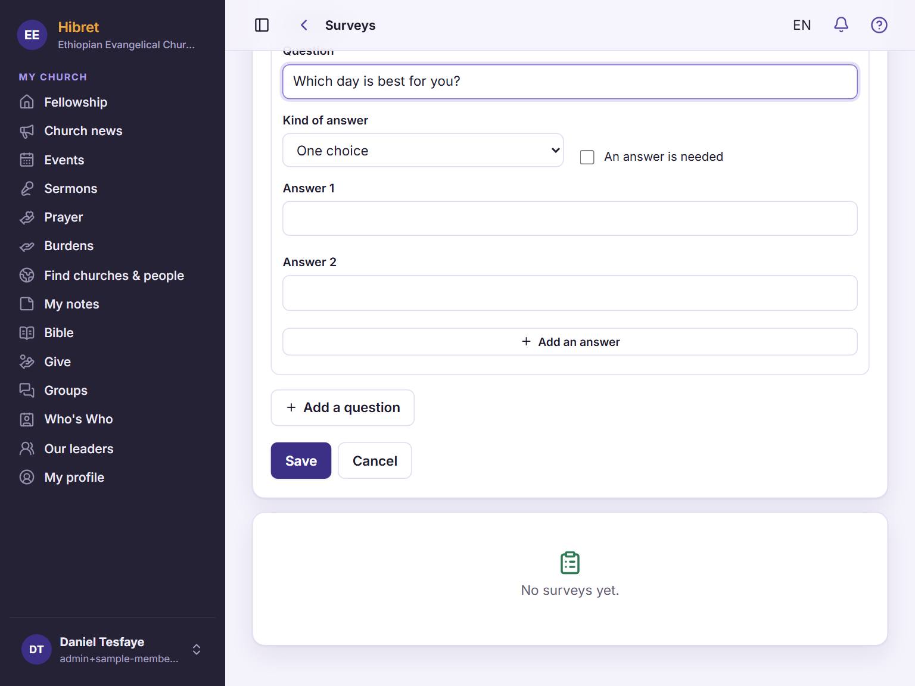Click the Burdens handshake icon
The height and width of the screenshot is (686, 915).
[27, 246]
